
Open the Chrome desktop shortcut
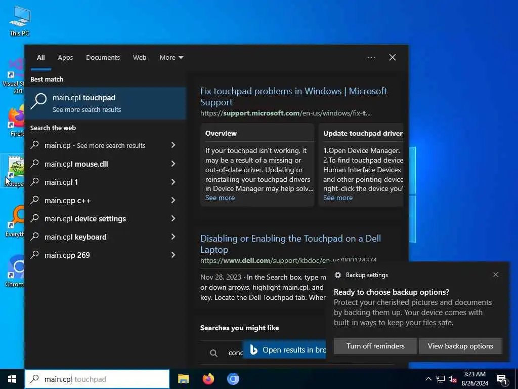(x=15, y=270)
